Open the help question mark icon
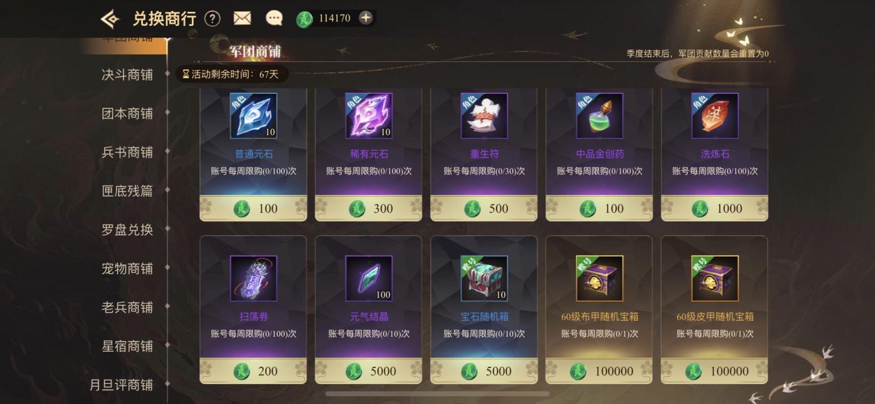 (212, 19)
